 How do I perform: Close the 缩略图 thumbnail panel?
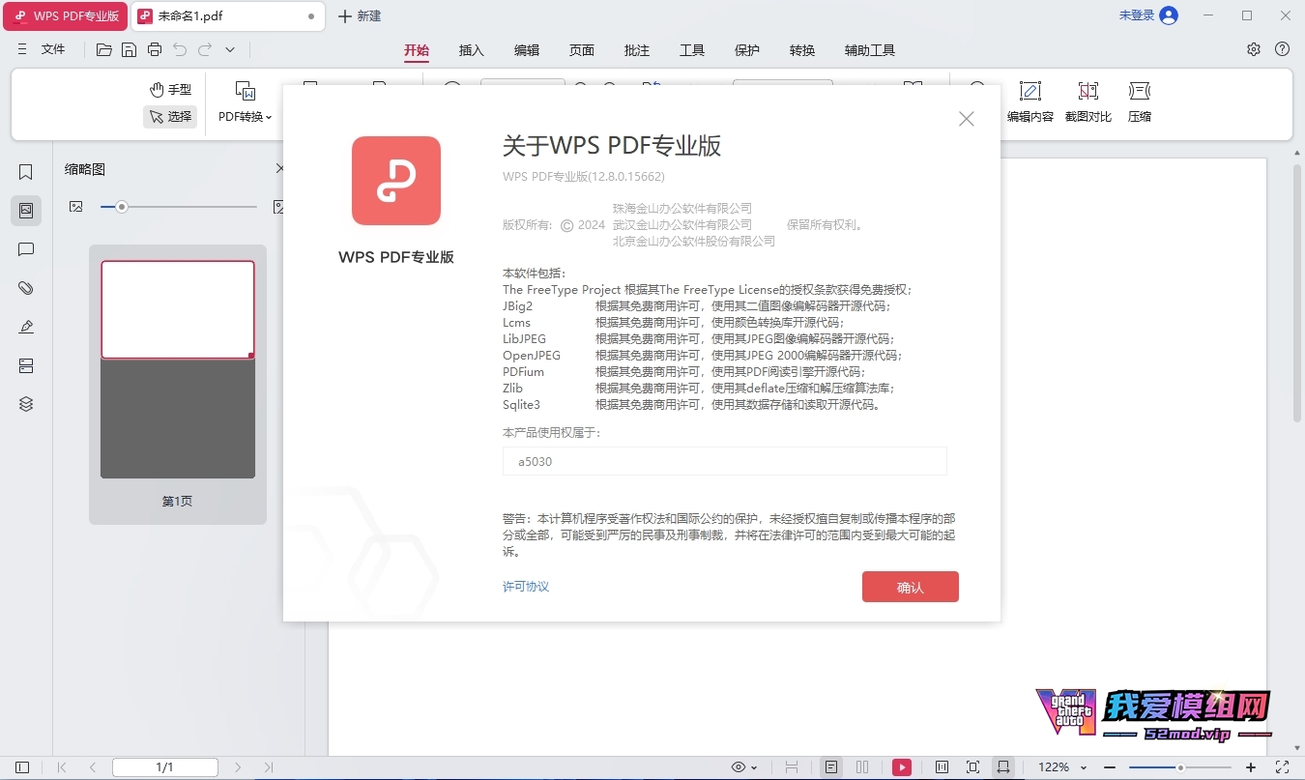(280, 168)
